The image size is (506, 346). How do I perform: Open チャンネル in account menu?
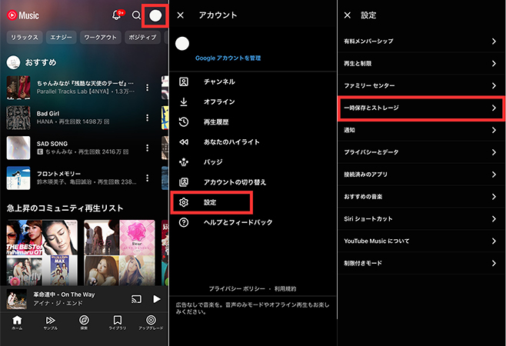click(x=253, y=82)
